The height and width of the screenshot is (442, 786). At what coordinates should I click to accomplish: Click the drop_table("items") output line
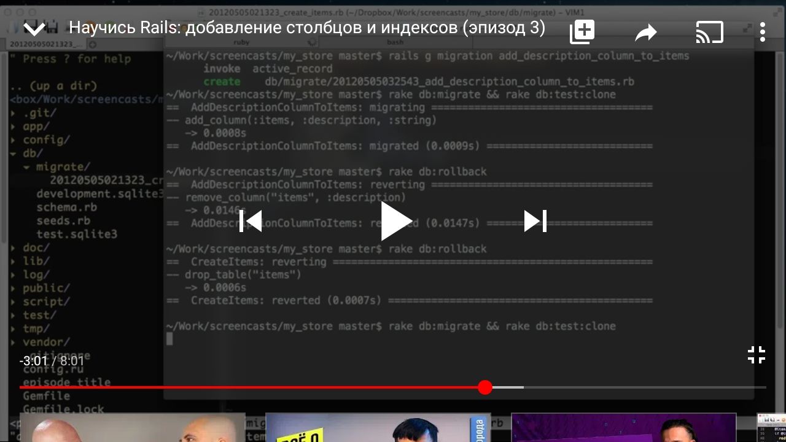(234, 275)
